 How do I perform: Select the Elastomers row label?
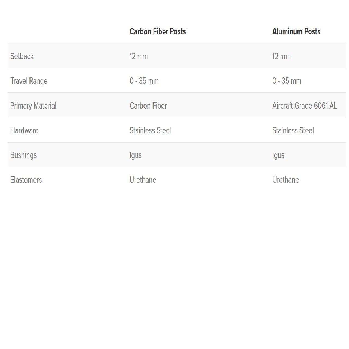tap(26, 180)
